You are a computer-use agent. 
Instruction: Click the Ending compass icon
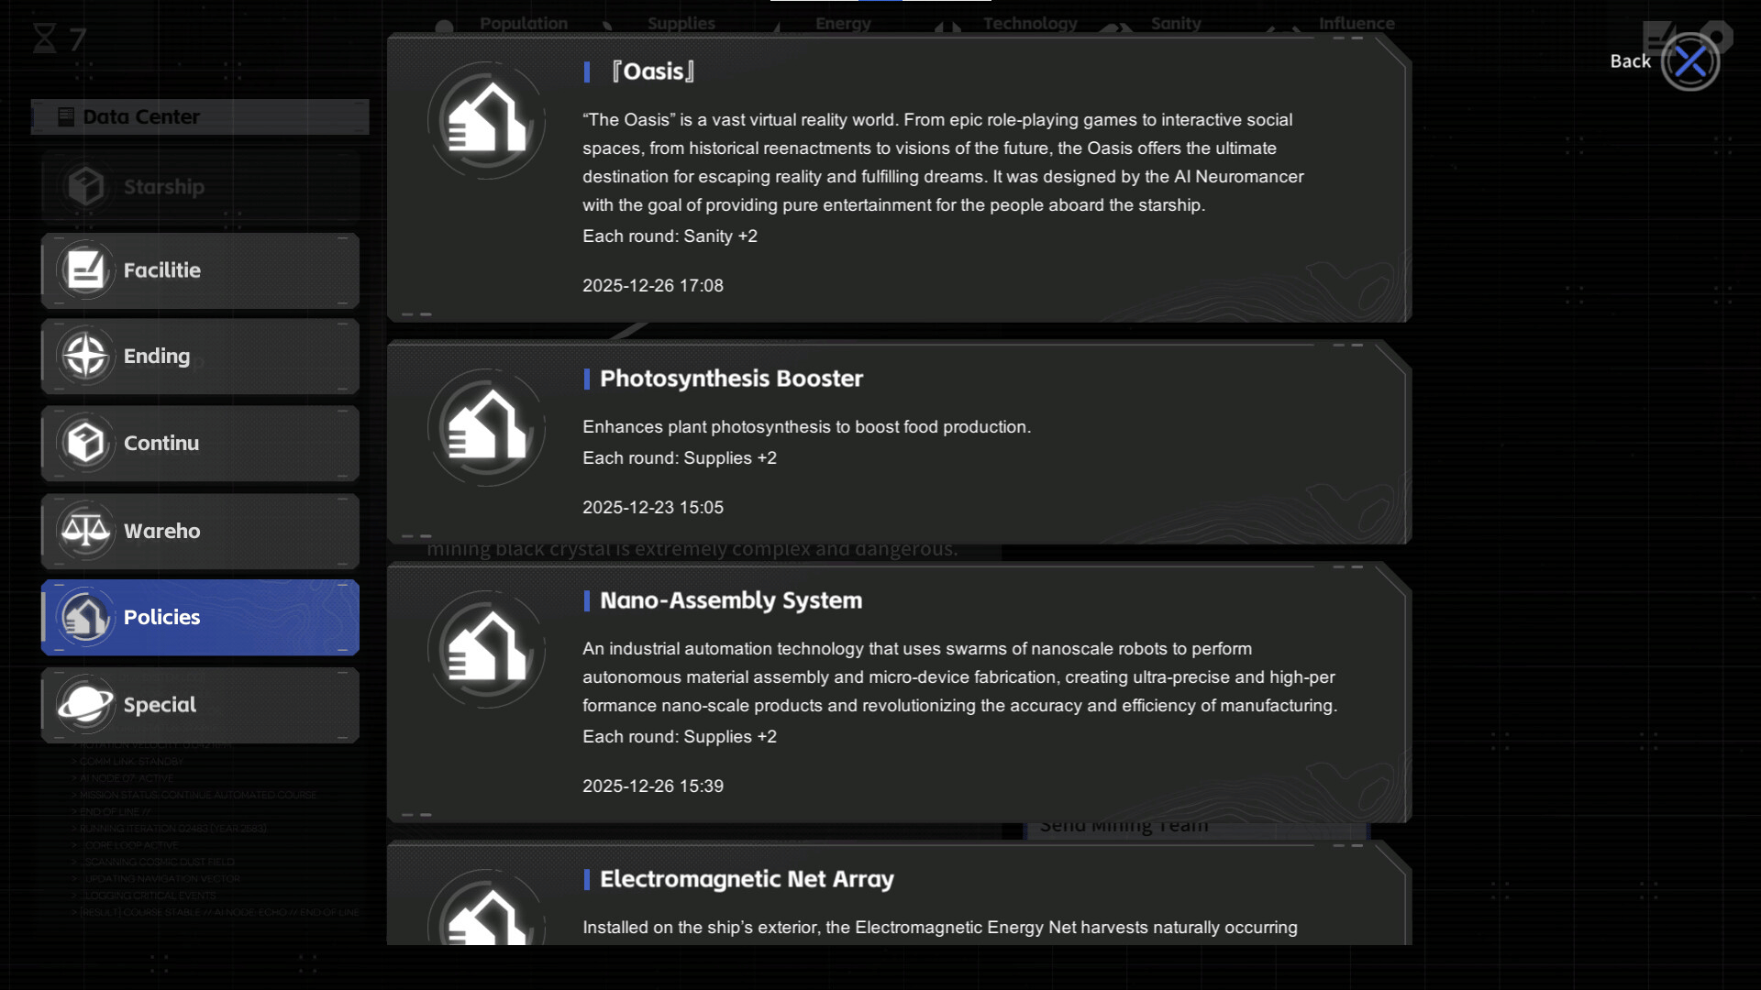[85, 356]
